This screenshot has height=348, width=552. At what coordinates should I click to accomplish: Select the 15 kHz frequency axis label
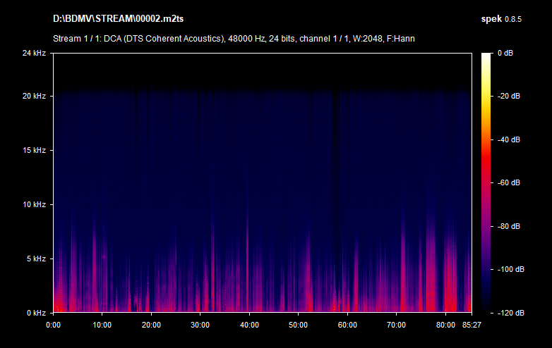[x=33, y=151]
